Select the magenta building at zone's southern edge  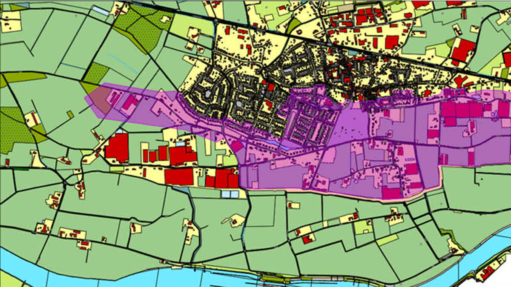click(x=391, y=193)
